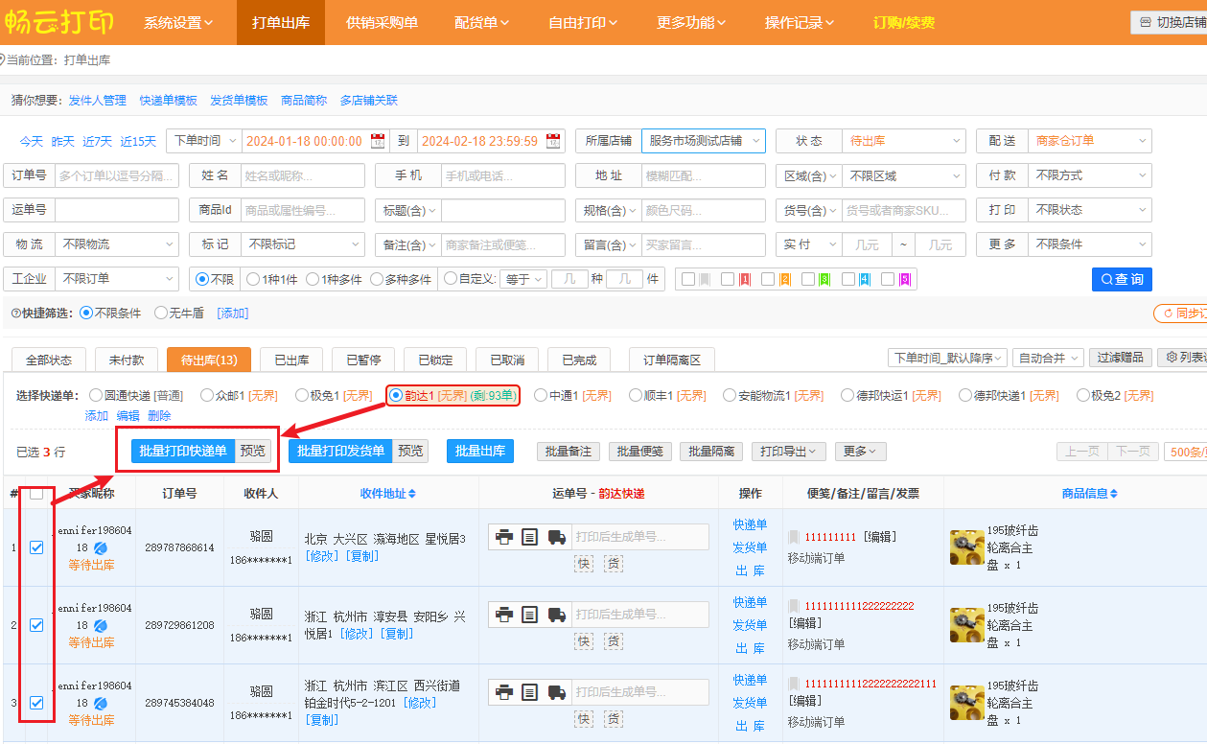
Task: Click the truck icon in the first order row
Action: pos(556,537)
